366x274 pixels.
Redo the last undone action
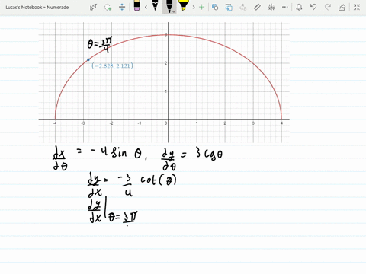(x=328, y=7)
